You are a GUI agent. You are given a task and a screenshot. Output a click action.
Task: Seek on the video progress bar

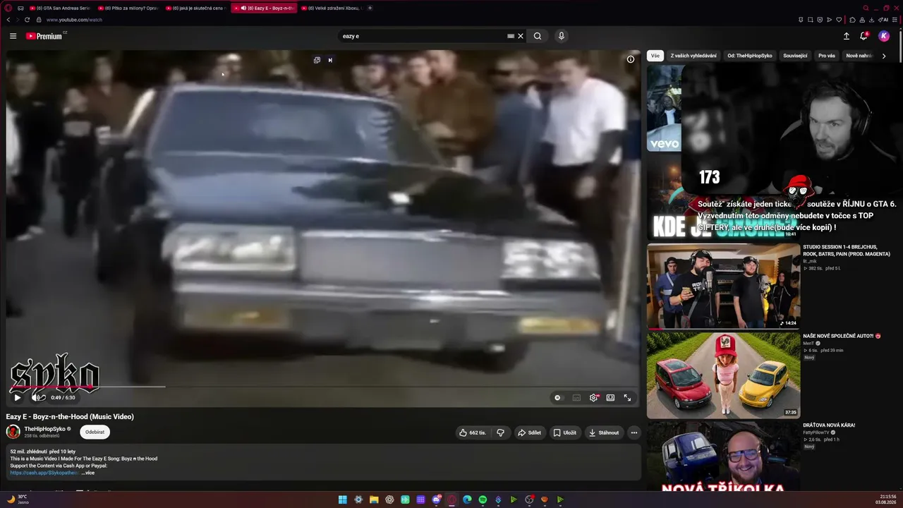click(323, 387)
